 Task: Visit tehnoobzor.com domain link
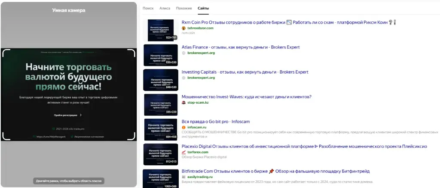pos(200,28)
